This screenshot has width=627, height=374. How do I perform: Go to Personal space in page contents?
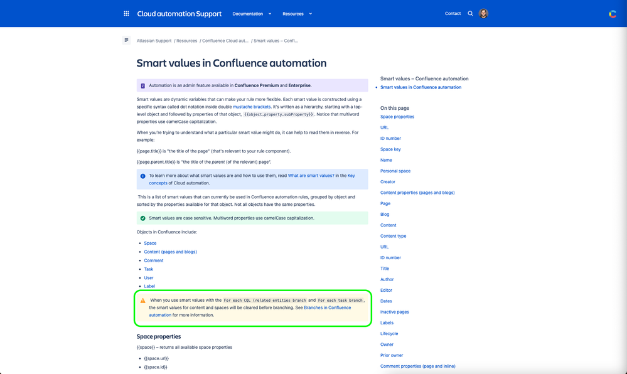[x=395, y=171]
